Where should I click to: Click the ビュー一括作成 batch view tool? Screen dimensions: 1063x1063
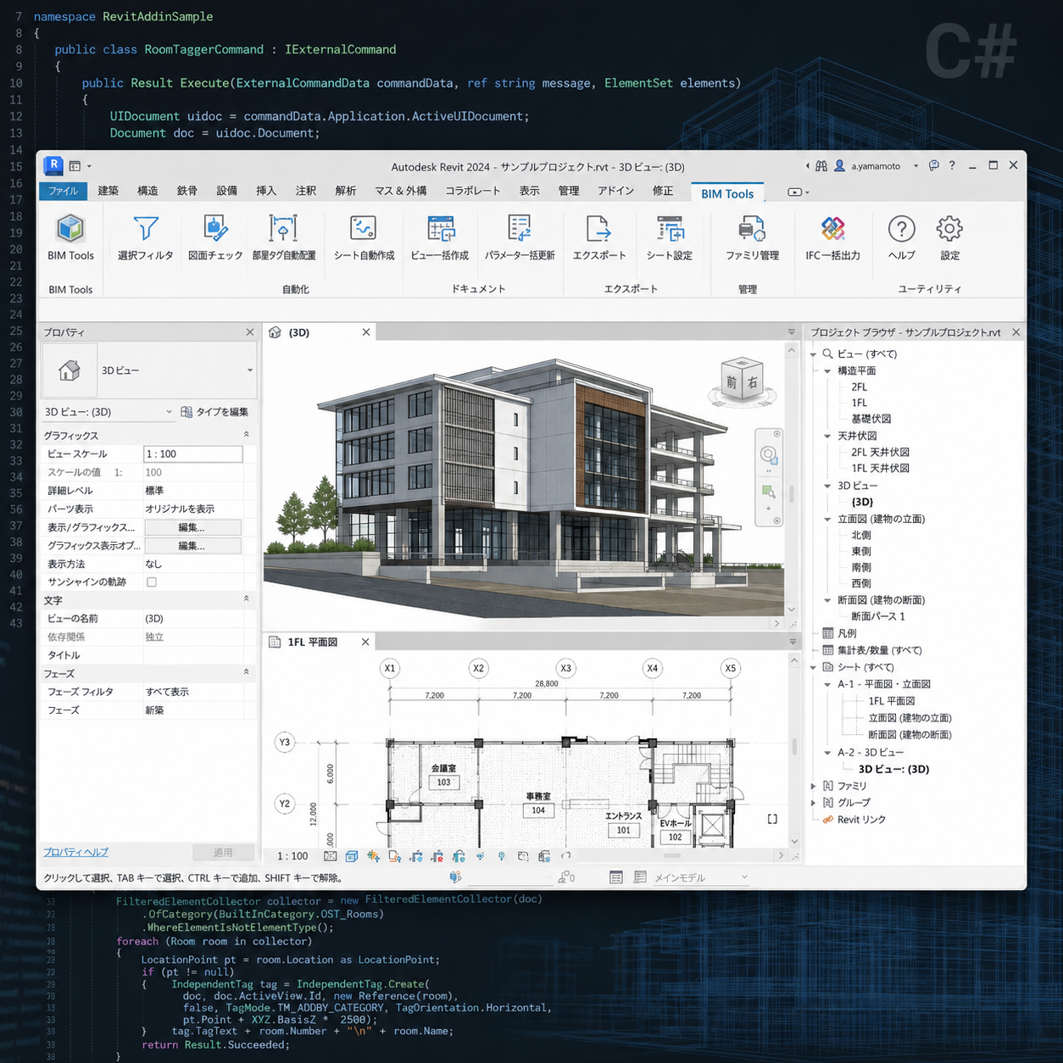(x=440, y=237)
